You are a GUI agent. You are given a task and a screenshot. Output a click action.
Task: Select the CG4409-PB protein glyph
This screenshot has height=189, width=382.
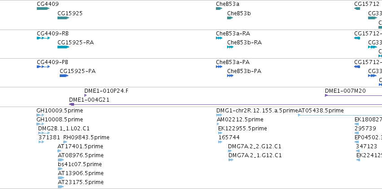coord(44,67)
